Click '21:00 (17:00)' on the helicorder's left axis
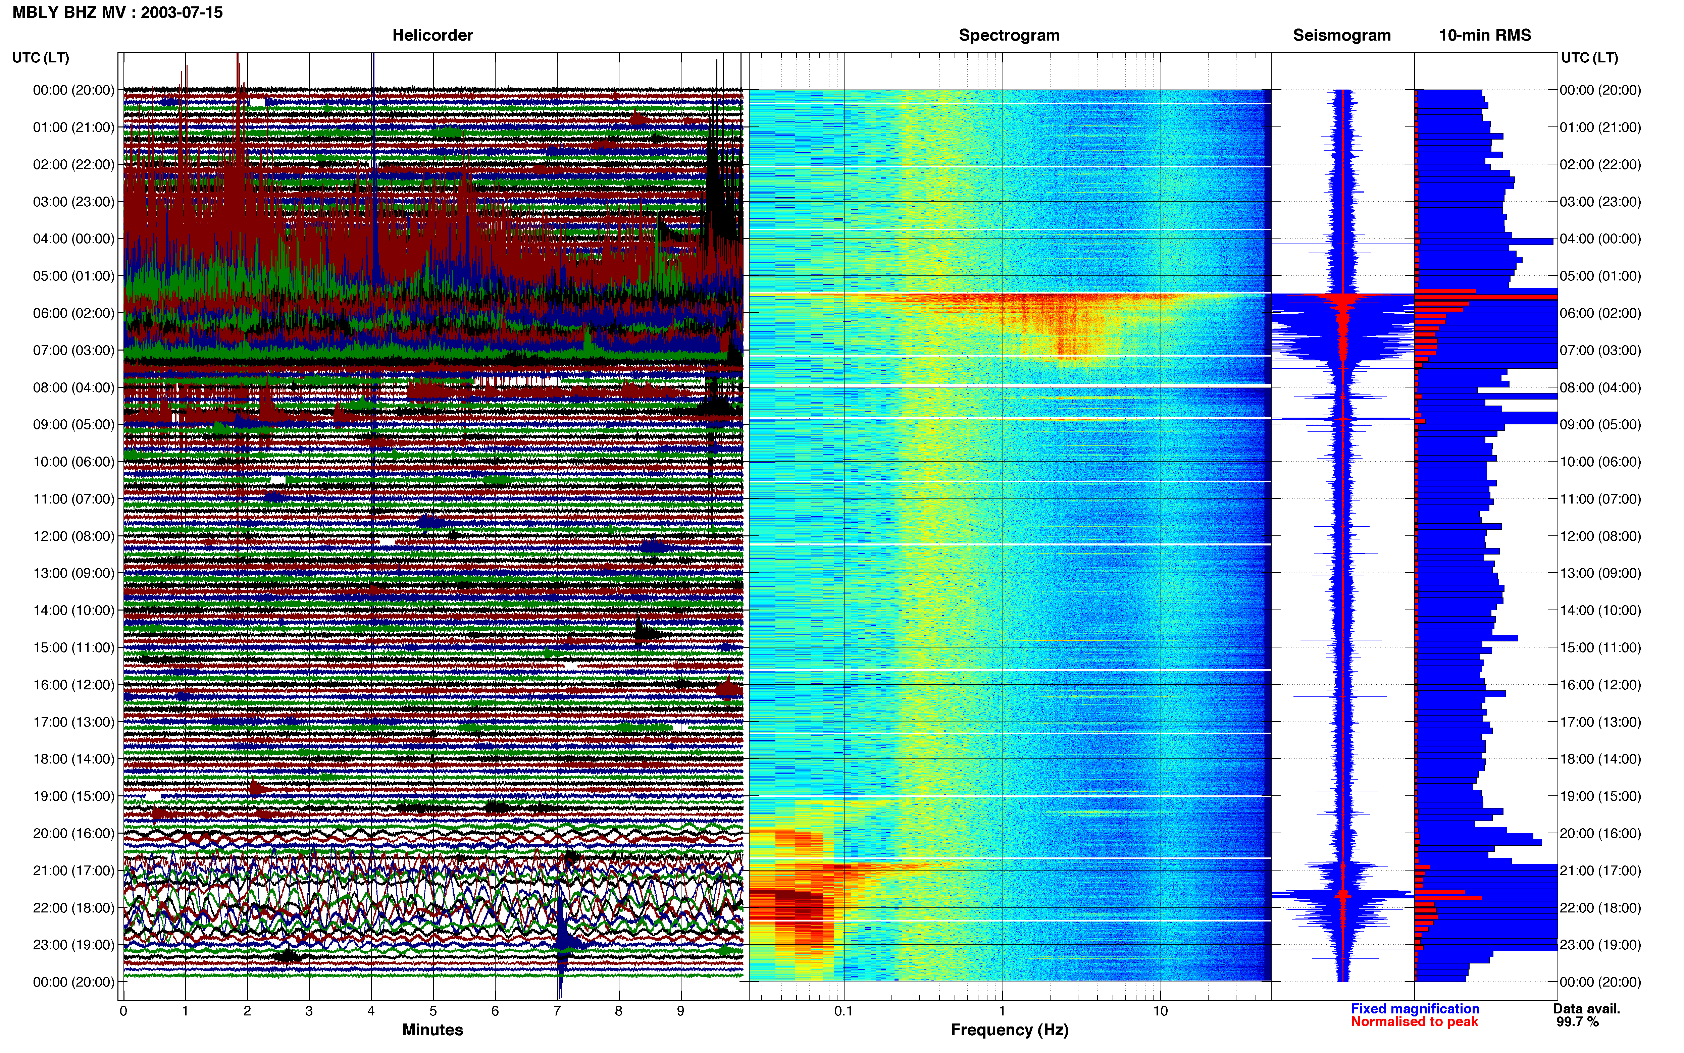Viewport: 1684px width, 1053px height. pos(74,871)
